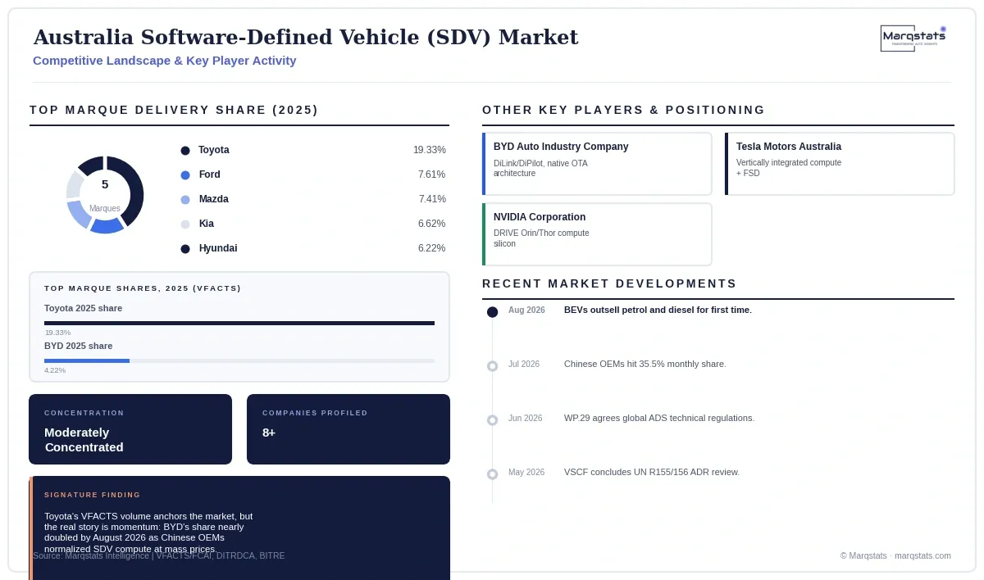The height and width of the screenshot is (580, 984).
Task: Click the Hyundai 6.22% value
Action: [x=432, y=248]
